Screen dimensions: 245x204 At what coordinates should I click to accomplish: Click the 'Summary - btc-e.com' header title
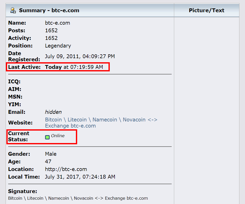[49, 10]
